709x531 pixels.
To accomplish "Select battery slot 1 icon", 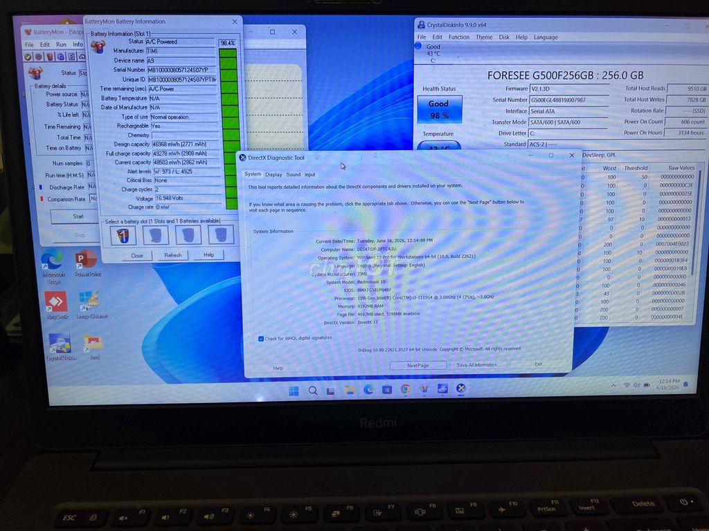I will click(x=123, y=235).
